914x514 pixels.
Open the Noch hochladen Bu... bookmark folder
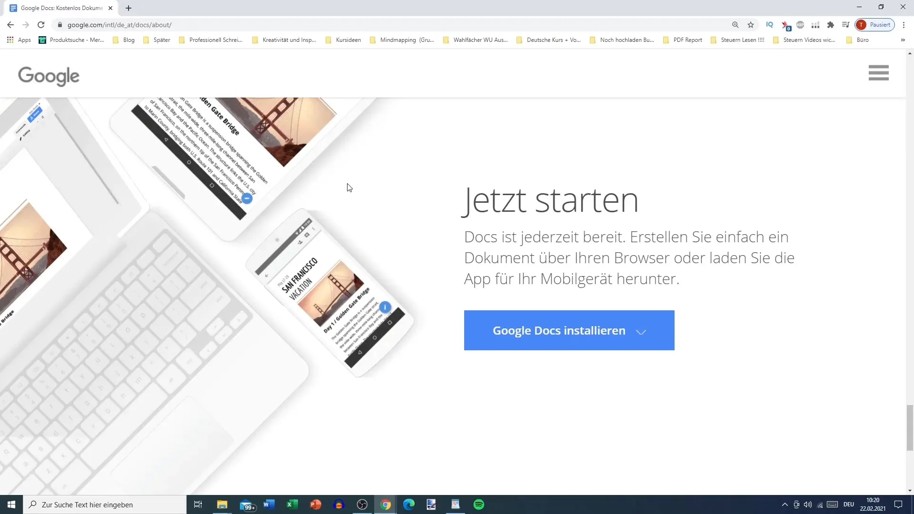click(x=622, y=40)
